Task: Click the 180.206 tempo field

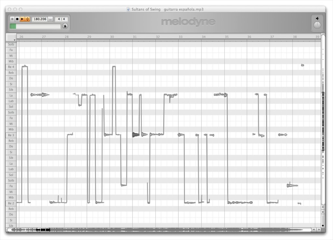Action: click(40, 19)
